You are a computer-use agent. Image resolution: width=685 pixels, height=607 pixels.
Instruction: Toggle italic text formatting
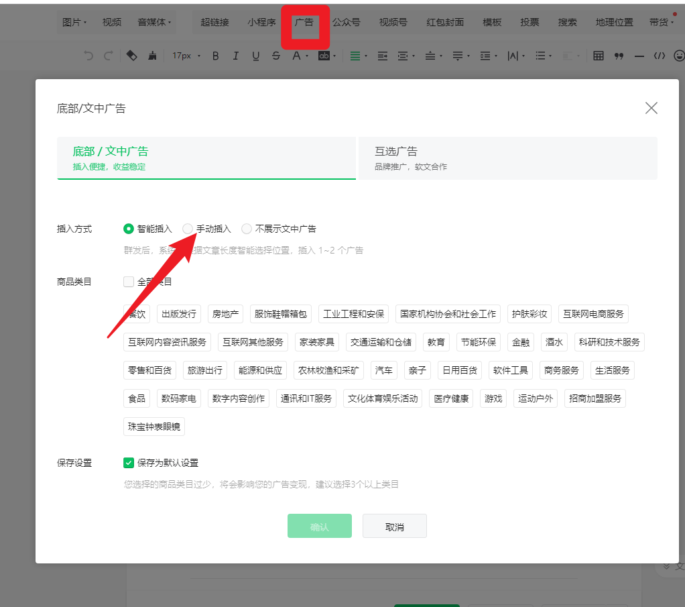click(x=235, y=56)
